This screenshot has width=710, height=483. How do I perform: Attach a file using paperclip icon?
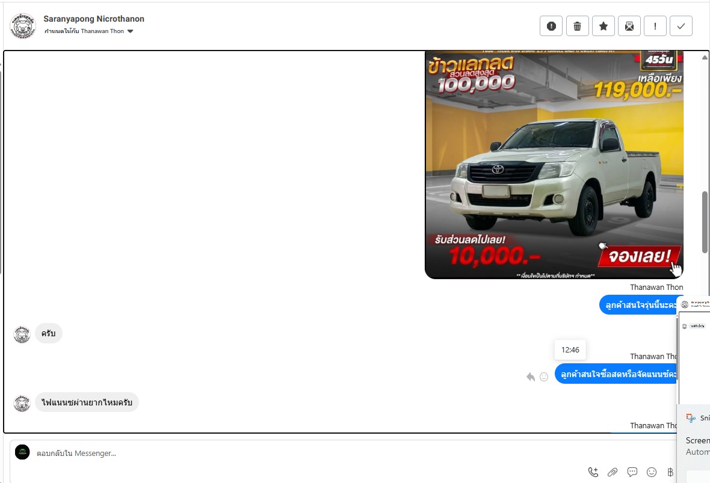tap(613, 472)
